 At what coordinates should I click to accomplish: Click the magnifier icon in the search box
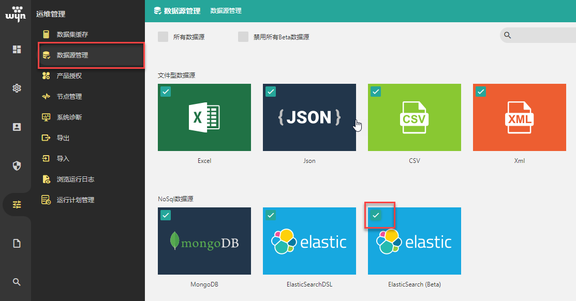pyautogui.click(x=508, y=35)
